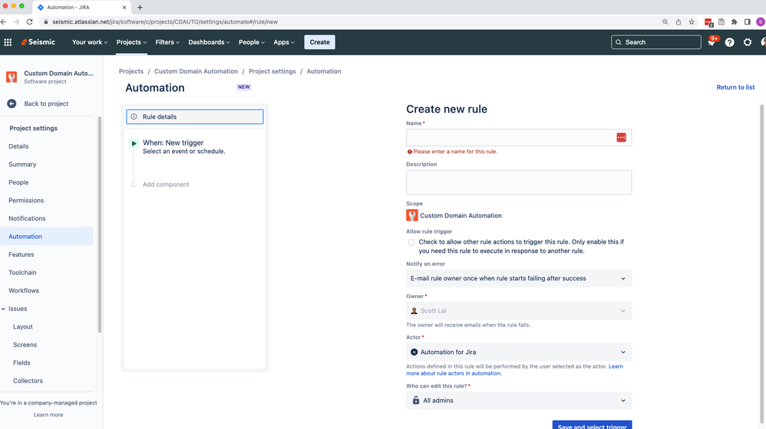Screen dimensions: 766x429
Task: Open the Projects dropdown menu
Action: [x=131, y=42]
